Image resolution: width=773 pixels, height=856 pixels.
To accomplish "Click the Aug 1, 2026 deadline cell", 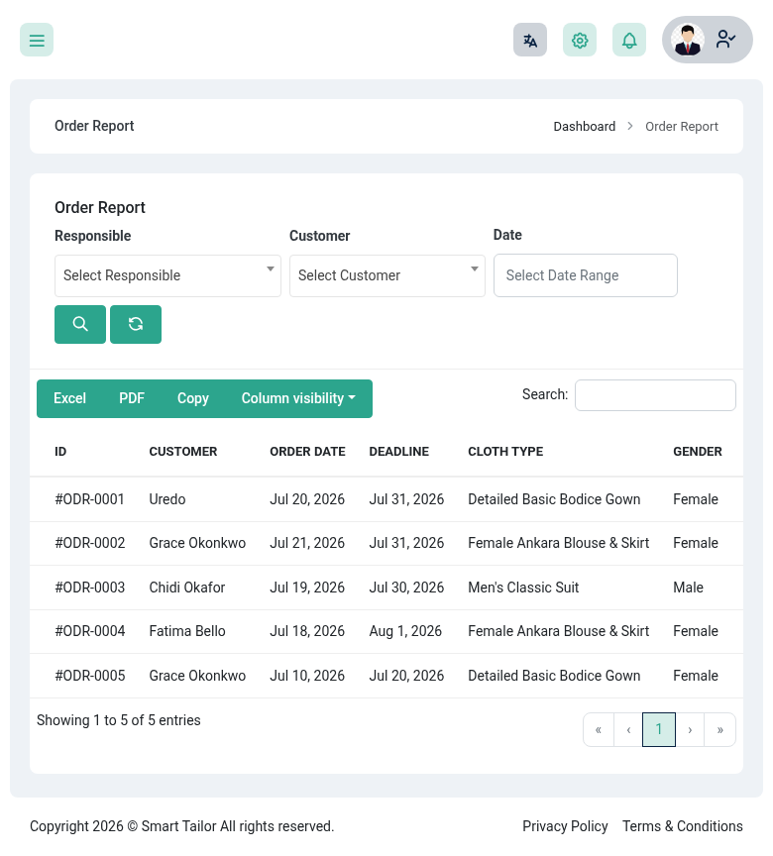I will tap(405, 631).
